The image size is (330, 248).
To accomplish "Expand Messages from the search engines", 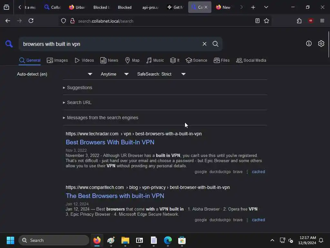I will [101, 118].
